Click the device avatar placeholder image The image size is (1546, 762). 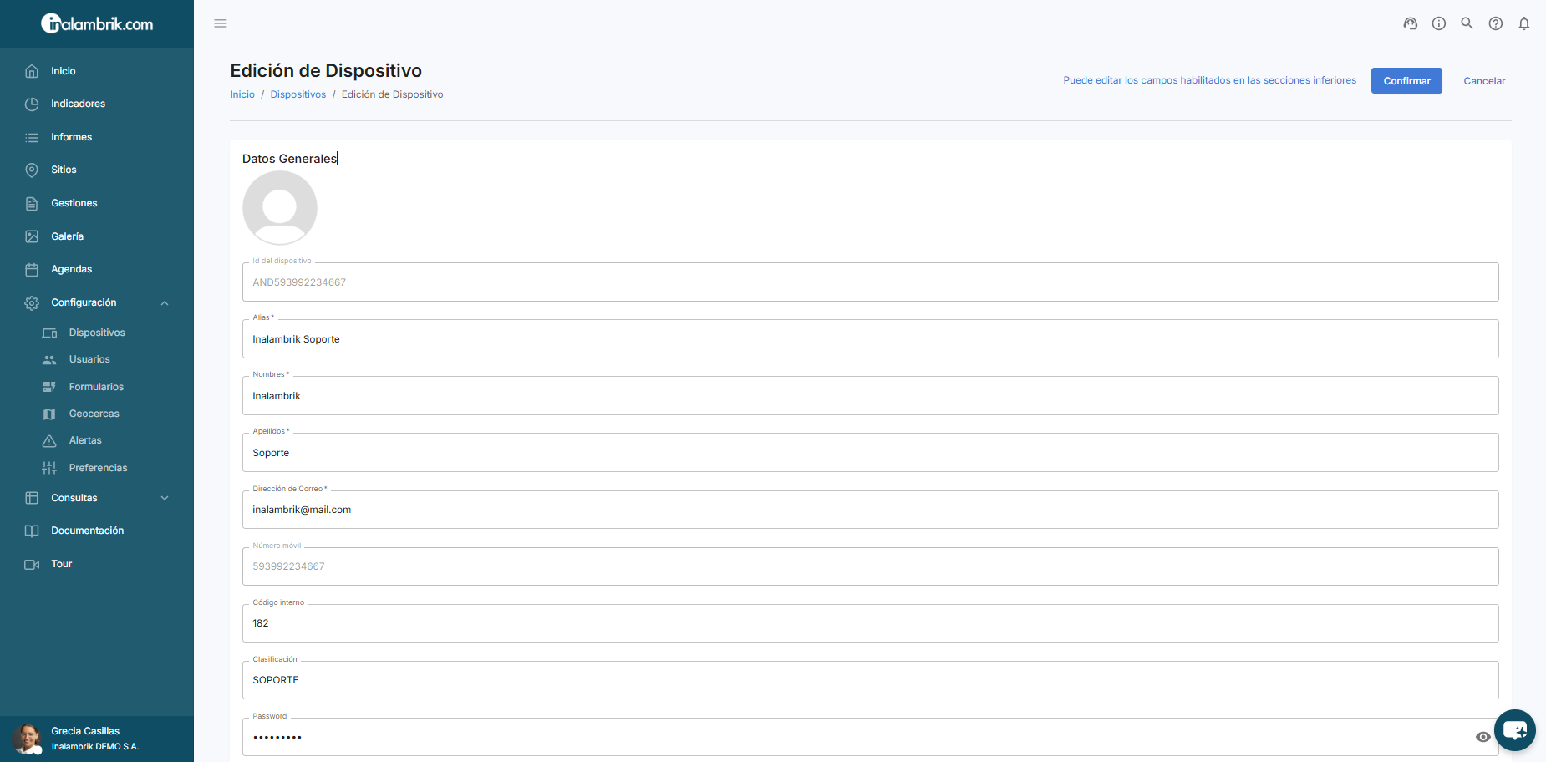click(280, 208)
